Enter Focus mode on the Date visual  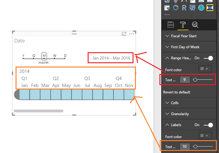(x=124, y=34)
